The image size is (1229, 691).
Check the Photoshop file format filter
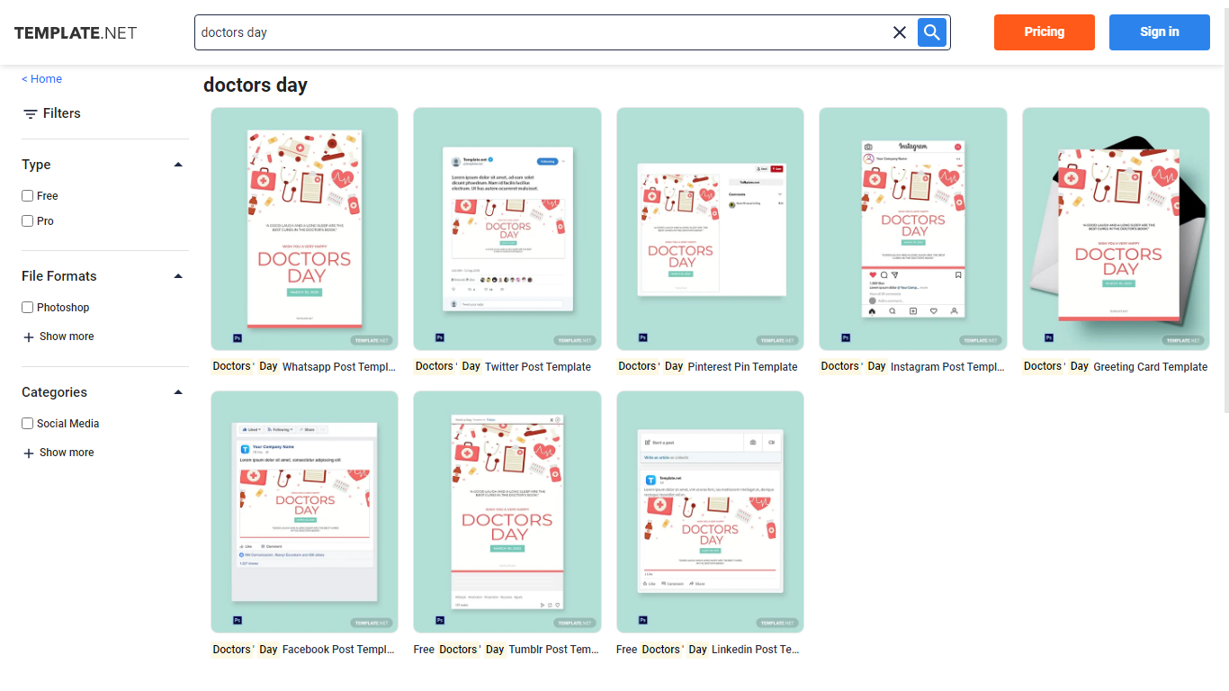coord(28,308)
